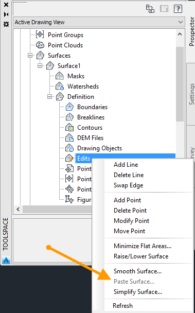This screenshot has width=195, height=313.
Task: Switch to the Settings tab
Action: click(191, 94)
